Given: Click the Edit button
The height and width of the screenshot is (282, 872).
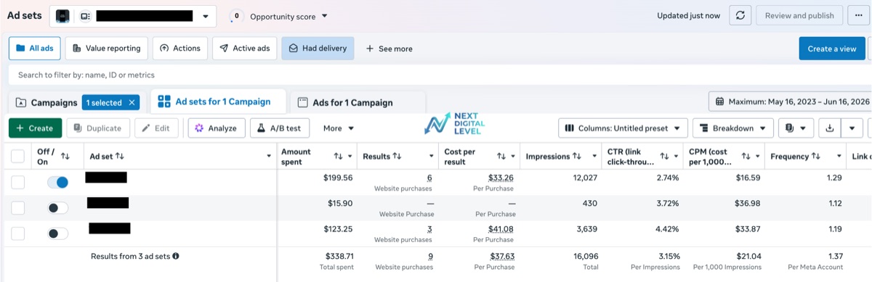Looking at the screenshot, I should point(156,128).
